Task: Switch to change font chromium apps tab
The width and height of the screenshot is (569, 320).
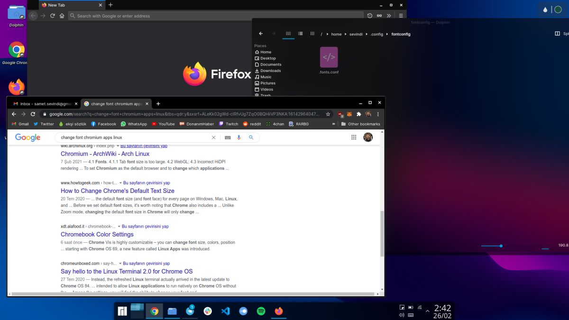Action: click(x=115, y=103)
